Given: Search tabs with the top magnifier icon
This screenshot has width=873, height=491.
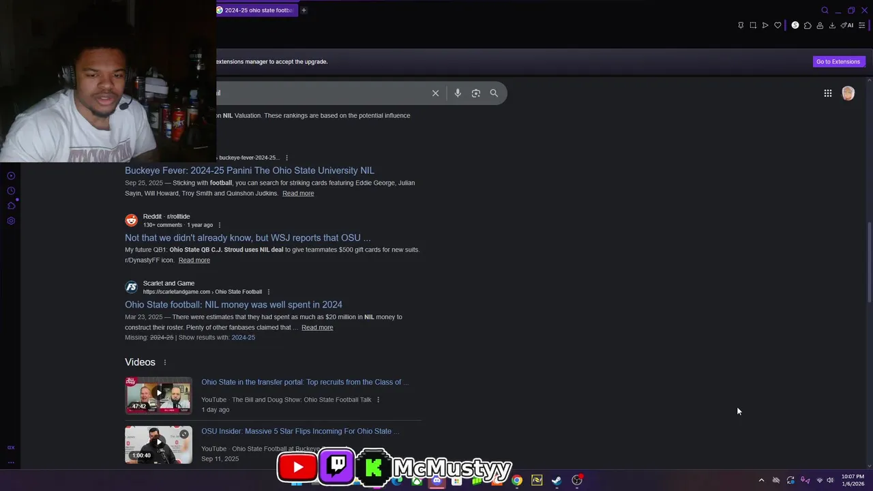Looking at the screenshot, I should [825, 10].
